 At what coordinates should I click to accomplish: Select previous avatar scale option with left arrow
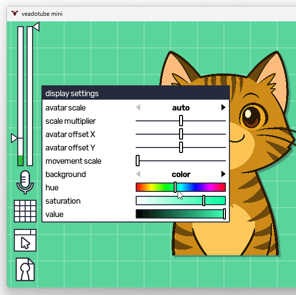point(138,108)
